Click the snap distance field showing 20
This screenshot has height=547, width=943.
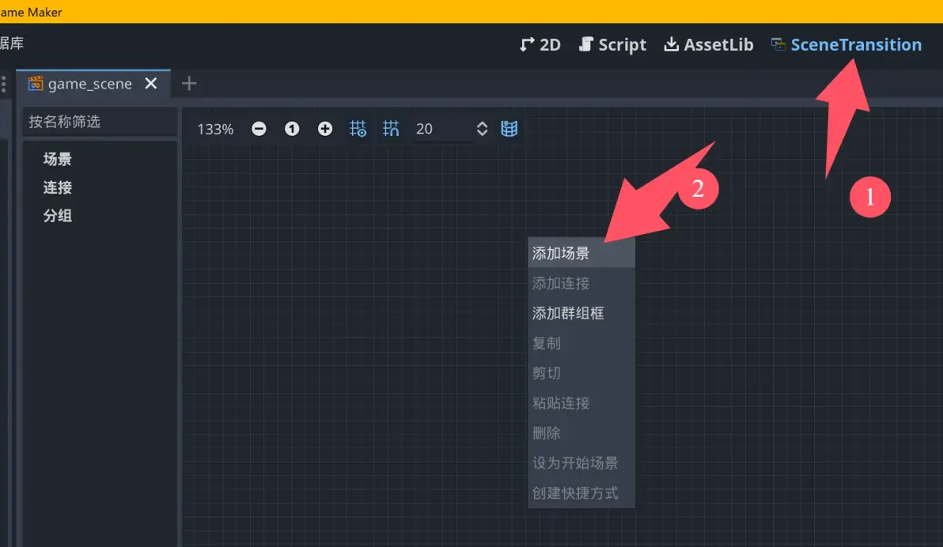[439, 129]
